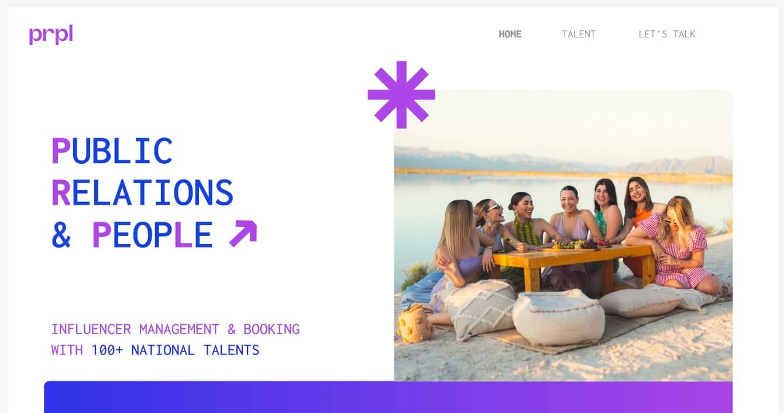Click the word WITH in the tagline
The width and height of the screenshot is (784, 413).
coord(67,350)
